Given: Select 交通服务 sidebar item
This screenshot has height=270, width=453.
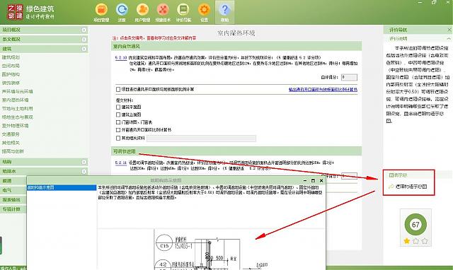Looking at the screenshot, I should [x=11, y=134].
